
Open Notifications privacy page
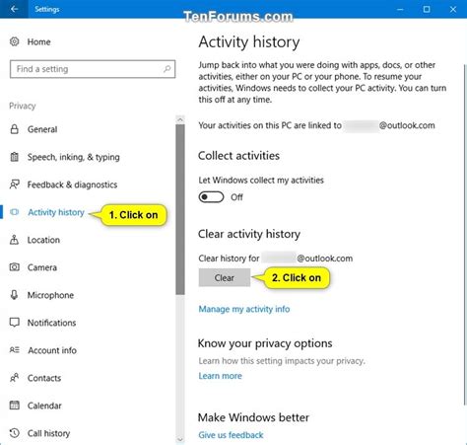(51, 323)
